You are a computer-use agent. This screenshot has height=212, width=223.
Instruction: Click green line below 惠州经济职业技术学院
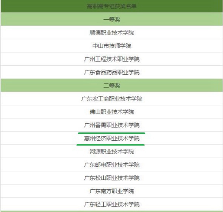tap(110, 145)
